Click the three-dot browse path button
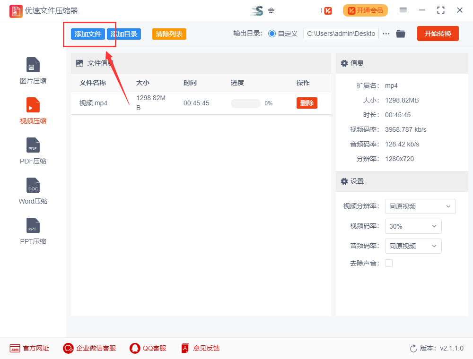The image size is (473, 359). 386,34
